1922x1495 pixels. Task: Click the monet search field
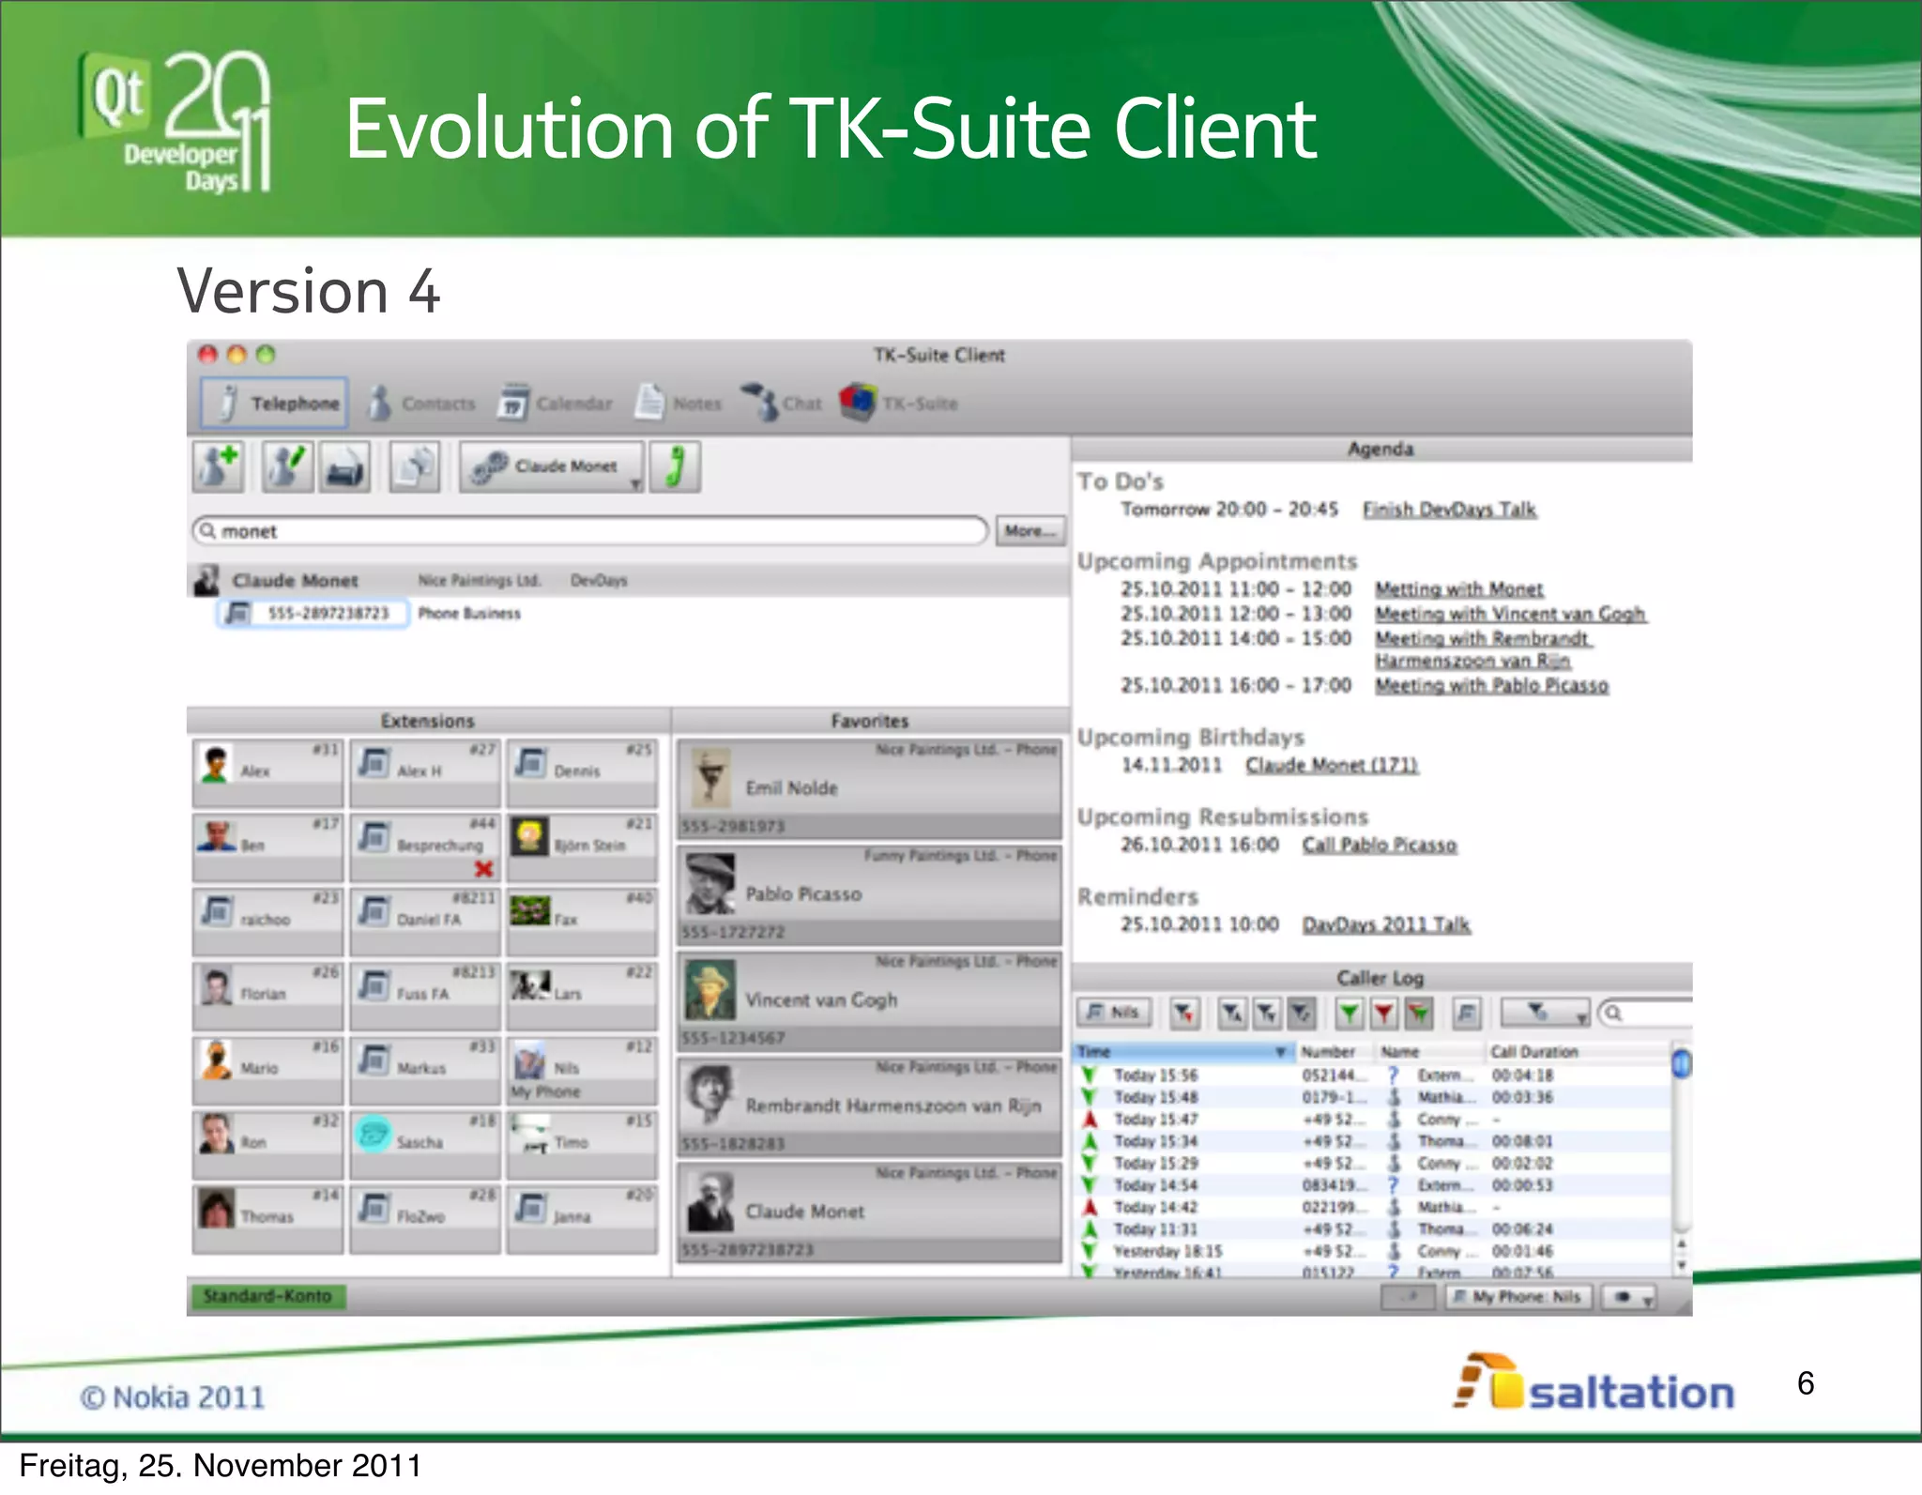coord(590,531)
